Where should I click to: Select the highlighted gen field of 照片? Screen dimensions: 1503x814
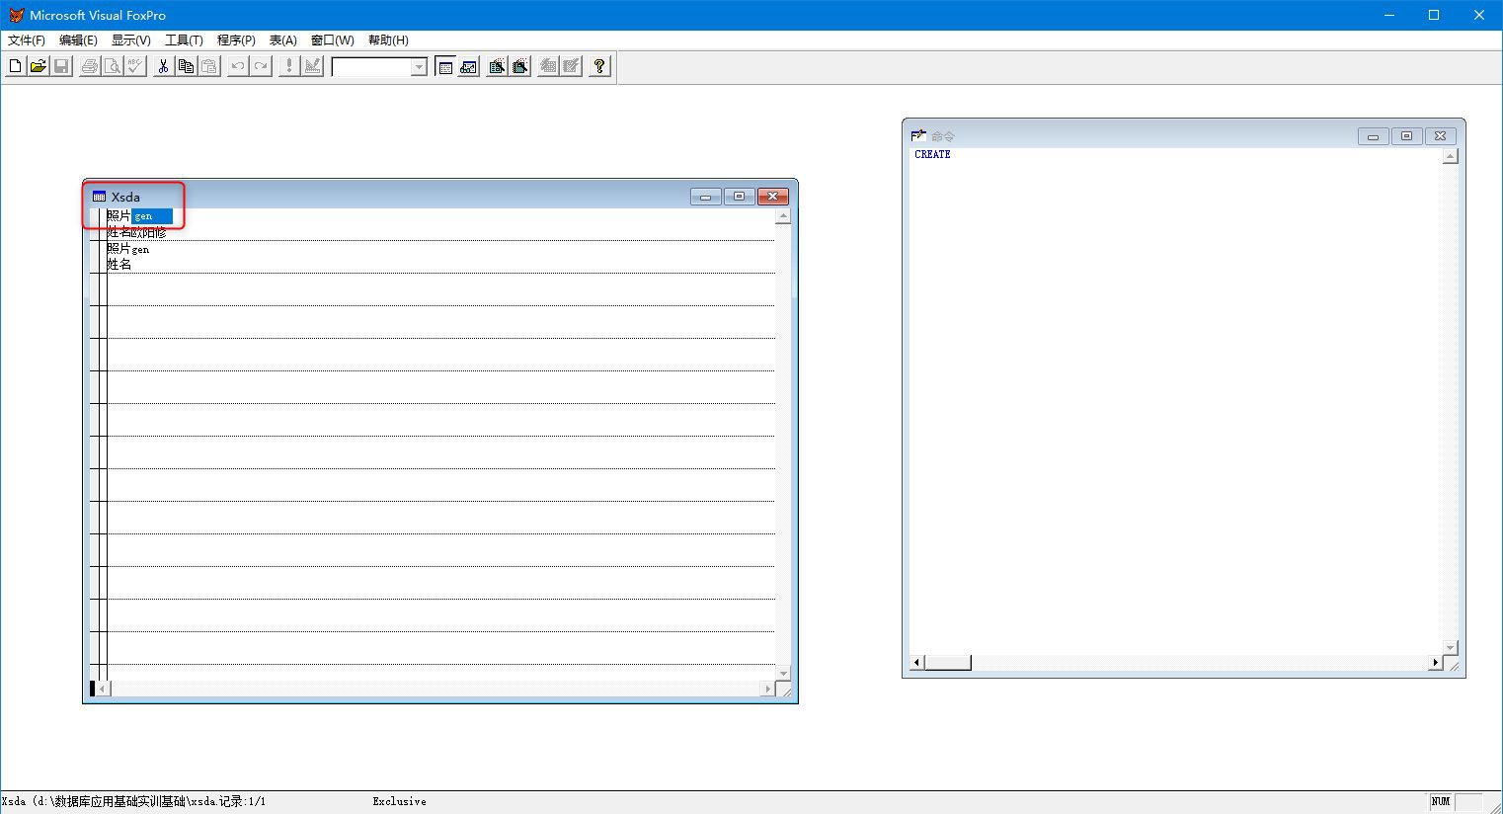click(x=151, y=216)
